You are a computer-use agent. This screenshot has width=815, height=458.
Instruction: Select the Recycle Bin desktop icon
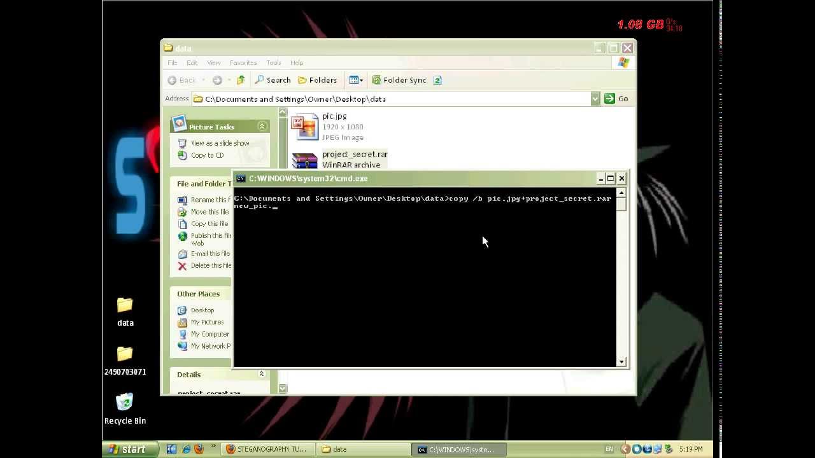(x=125, y=409)
